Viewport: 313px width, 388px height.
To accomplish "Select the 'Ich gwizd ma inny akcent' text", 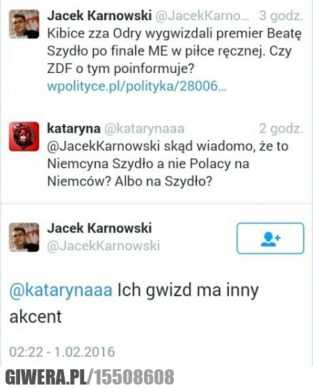I will [x=134, y=303].
